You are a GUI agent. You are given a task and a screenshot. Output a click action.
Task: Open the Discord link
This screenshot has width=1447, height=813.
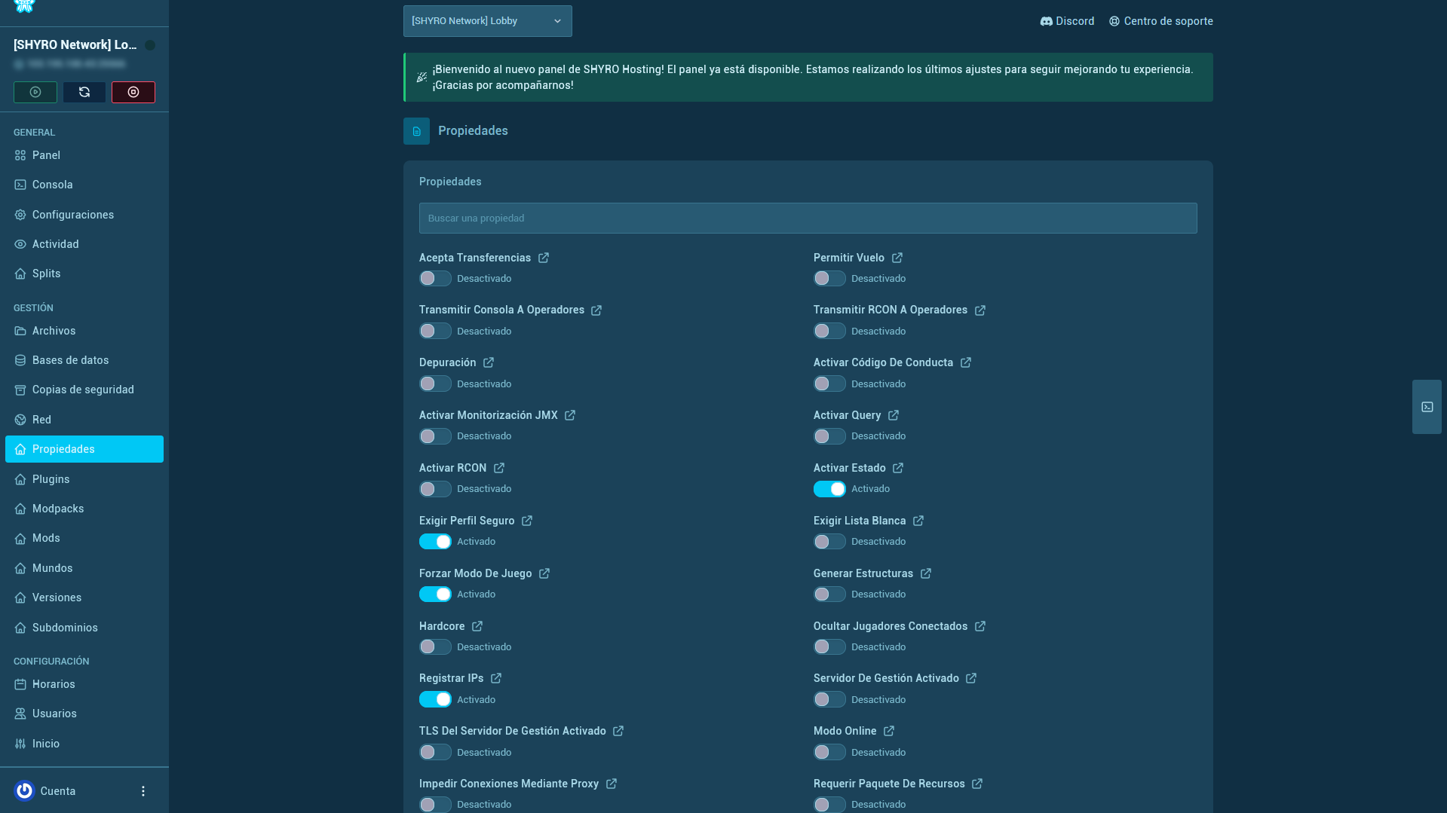click(x=1067, y=21)
